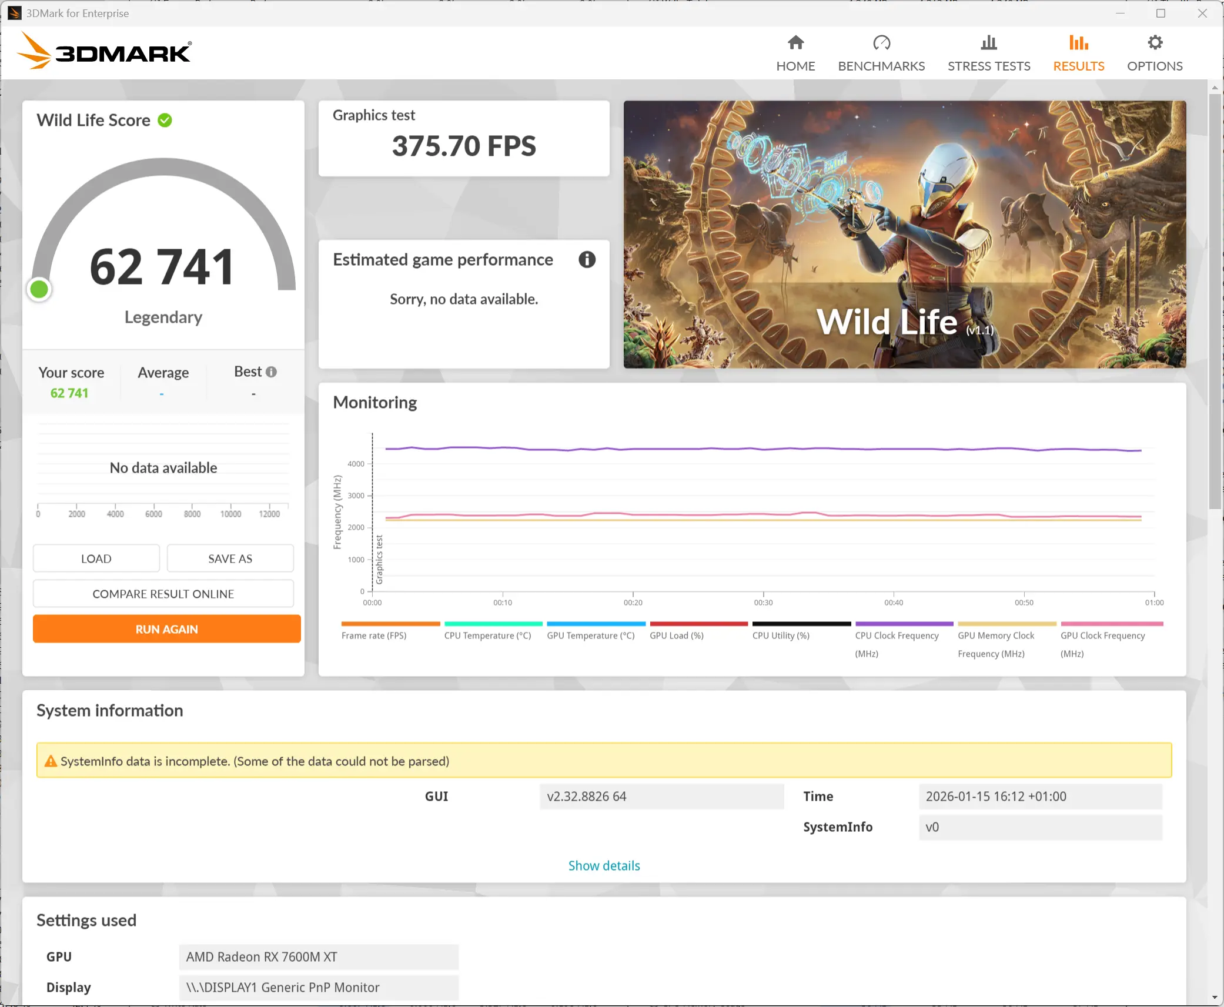Toggle the CPU Clock Frequency legend series
Image resolution: width=1224 pixels, height=1007 pixels.
[x=897, y=635]
